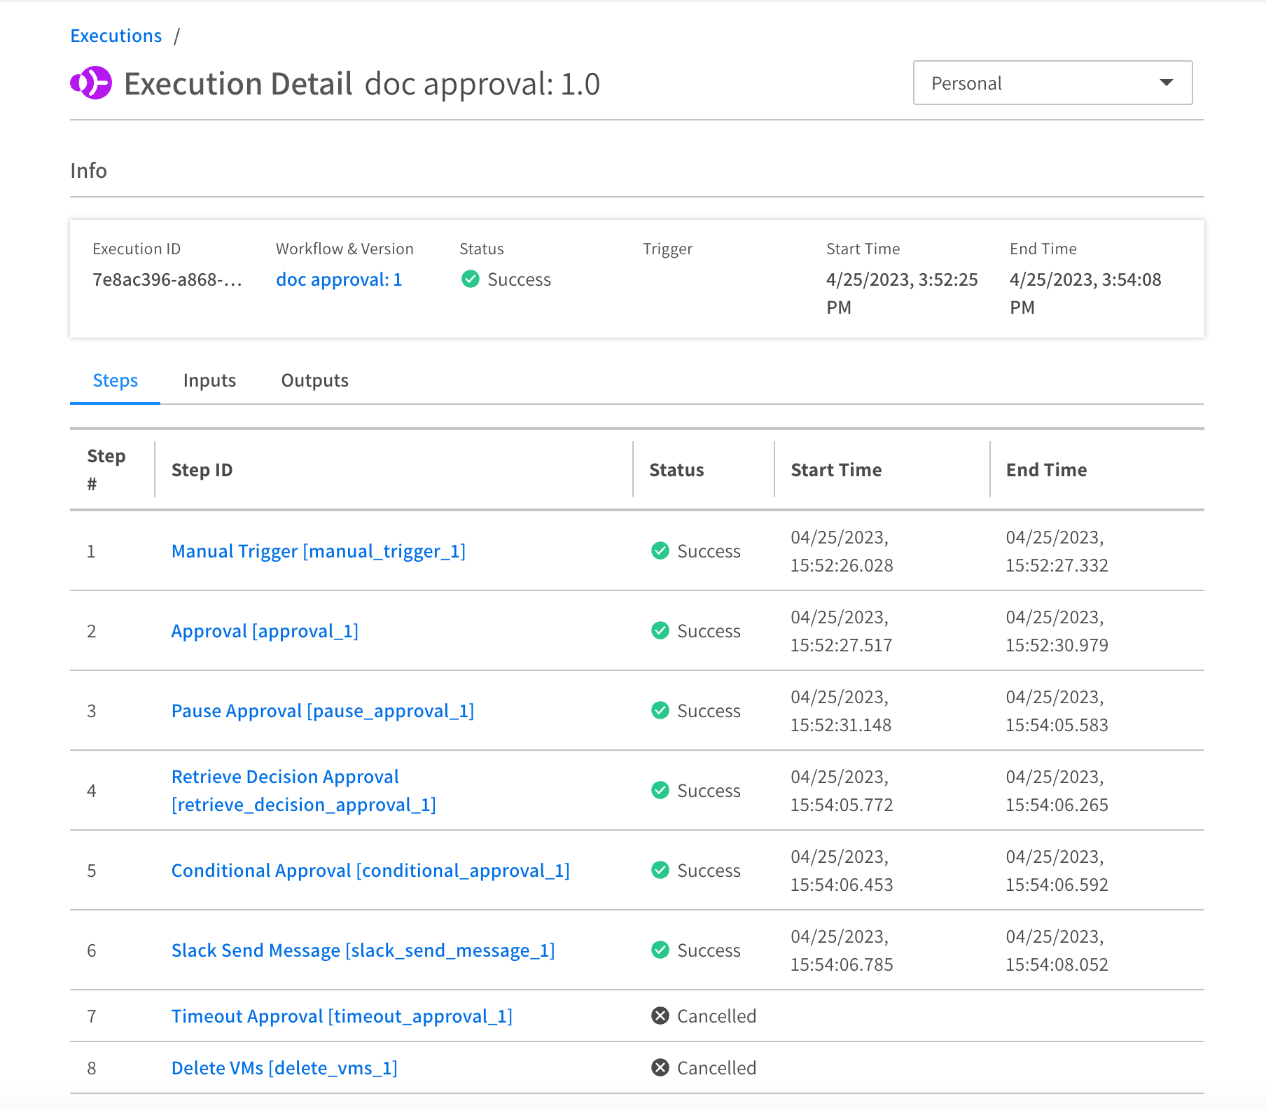Click the Step ID column header

[202, 470]
